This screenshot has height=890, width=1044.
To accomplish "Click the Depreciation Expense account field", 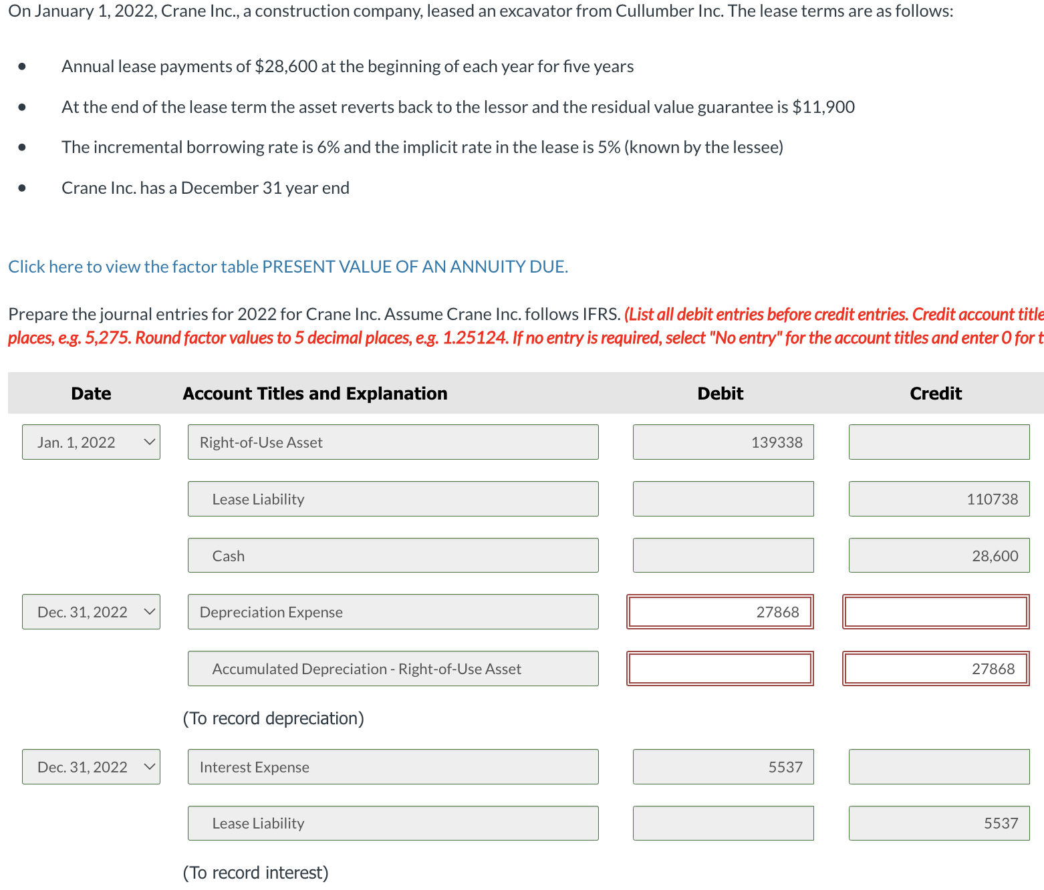I will (x=392, y=611).
